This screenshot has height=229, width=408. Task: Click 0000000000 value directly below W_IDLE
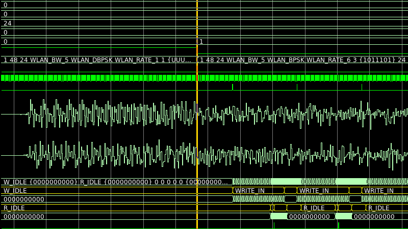[24, 199]
